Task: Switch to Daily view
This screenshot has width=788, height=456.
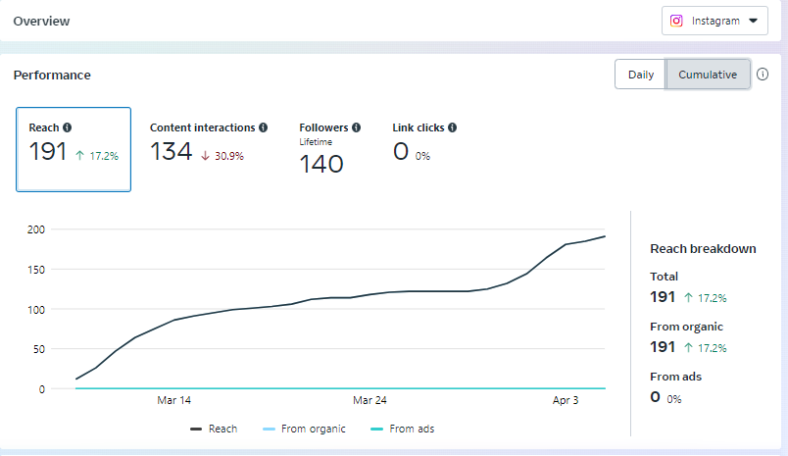Action: coord(640,75)
